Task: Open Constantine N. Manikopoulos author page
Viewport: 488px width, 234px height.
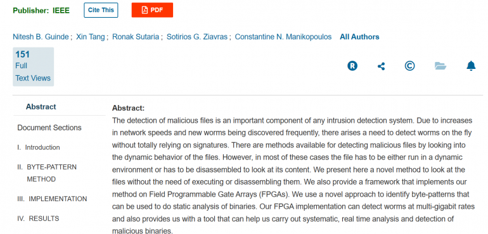Action: (283, 37)
